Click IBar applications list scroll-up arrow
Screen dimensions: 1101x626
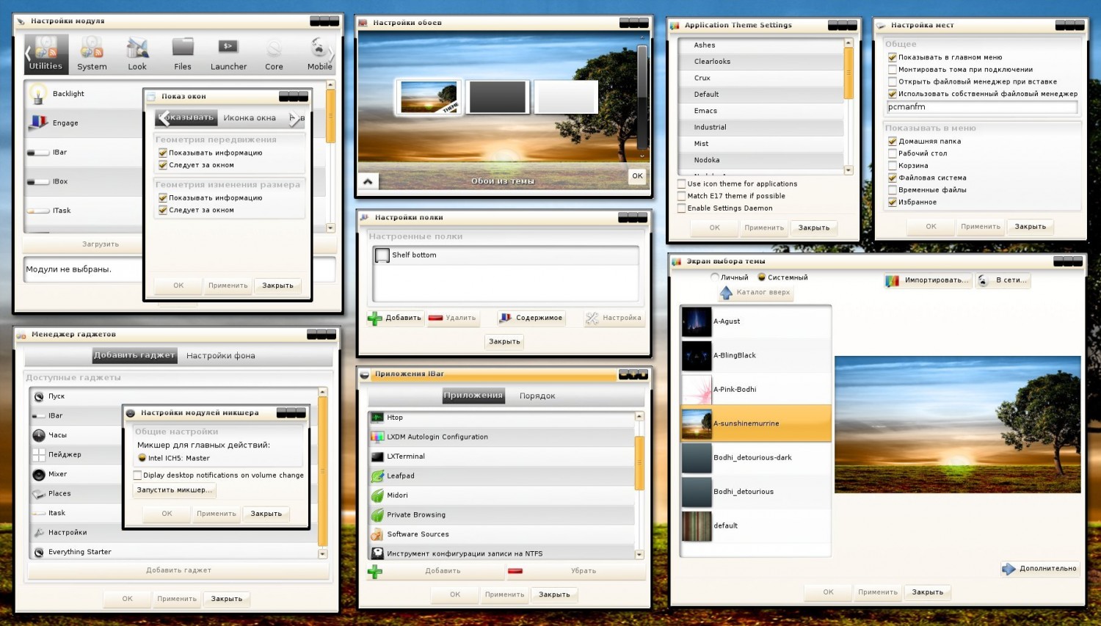click(639, 416)
